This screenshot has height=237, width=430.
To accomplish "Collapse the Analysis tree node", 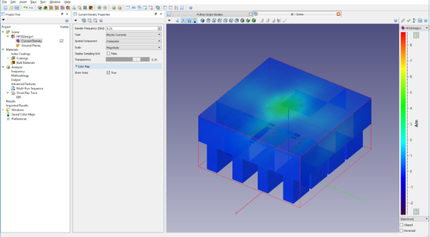I will pyautogui.click(x=3, y=67).
